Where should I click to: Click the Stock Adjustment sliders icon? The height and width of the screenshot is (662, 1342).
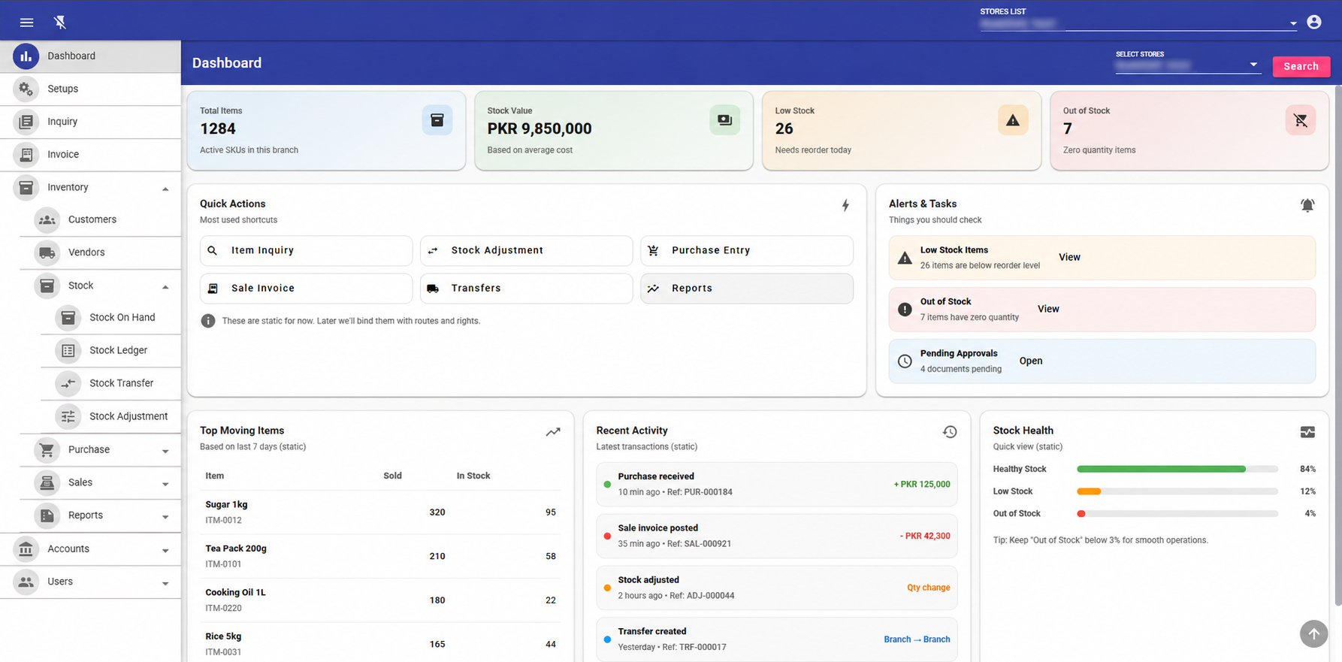point(68,416)
